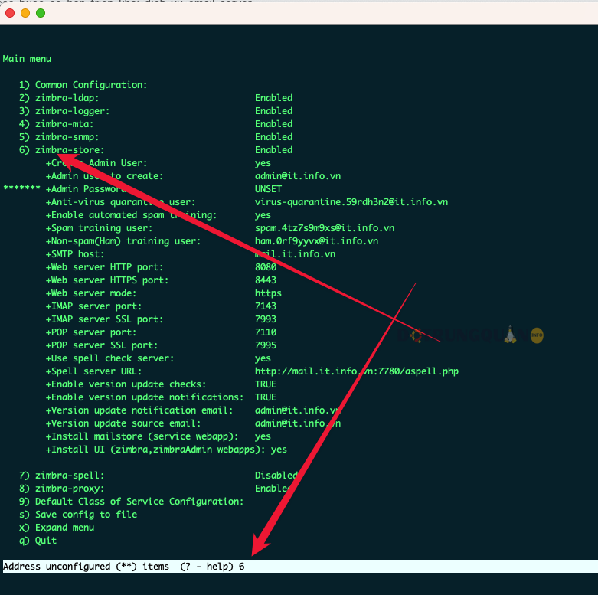Click '+IMAP server SSL port:' label

[104, 319]
